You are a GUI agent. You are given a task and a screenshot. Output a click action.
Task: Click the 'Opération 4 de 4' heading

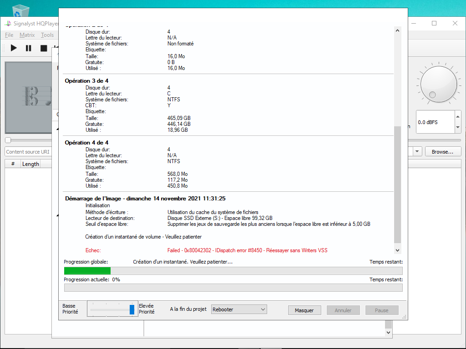(x=86, y=142)
